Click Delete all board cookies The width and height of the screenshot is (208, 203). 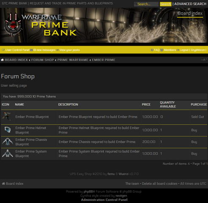[159, 184]
